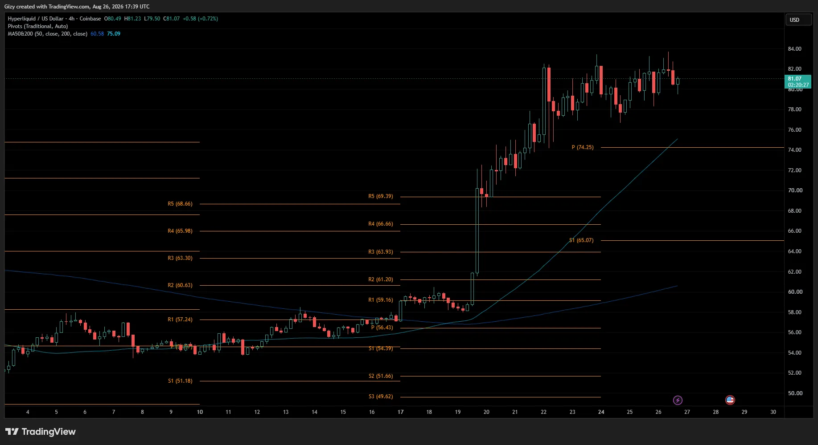Click the Hyperliquid / US Dollar symbol title

tap(54, 19)
